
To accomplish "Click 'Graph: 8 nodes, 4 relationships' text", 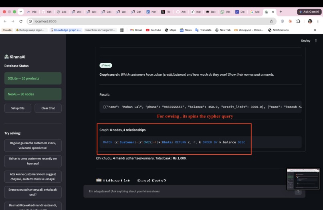I will [x=122, y=130].
